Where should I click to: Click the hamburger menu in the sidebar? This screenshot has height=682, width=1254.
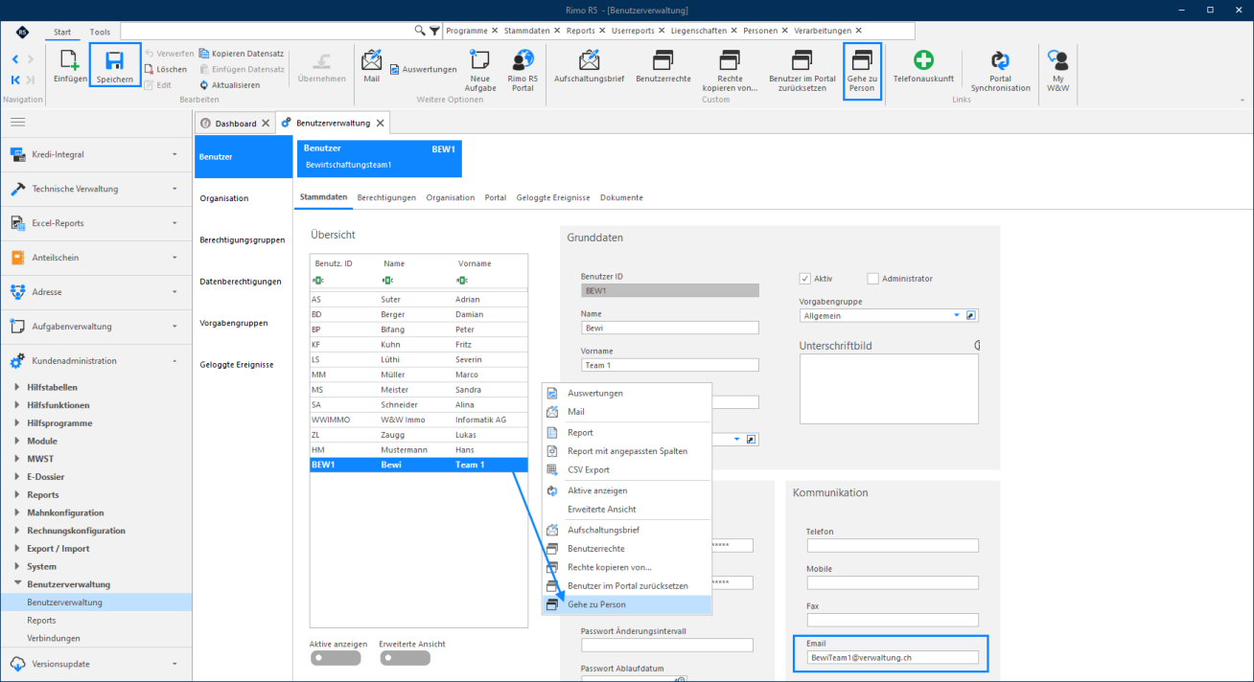pyautogui.click(x=18, y=123)
